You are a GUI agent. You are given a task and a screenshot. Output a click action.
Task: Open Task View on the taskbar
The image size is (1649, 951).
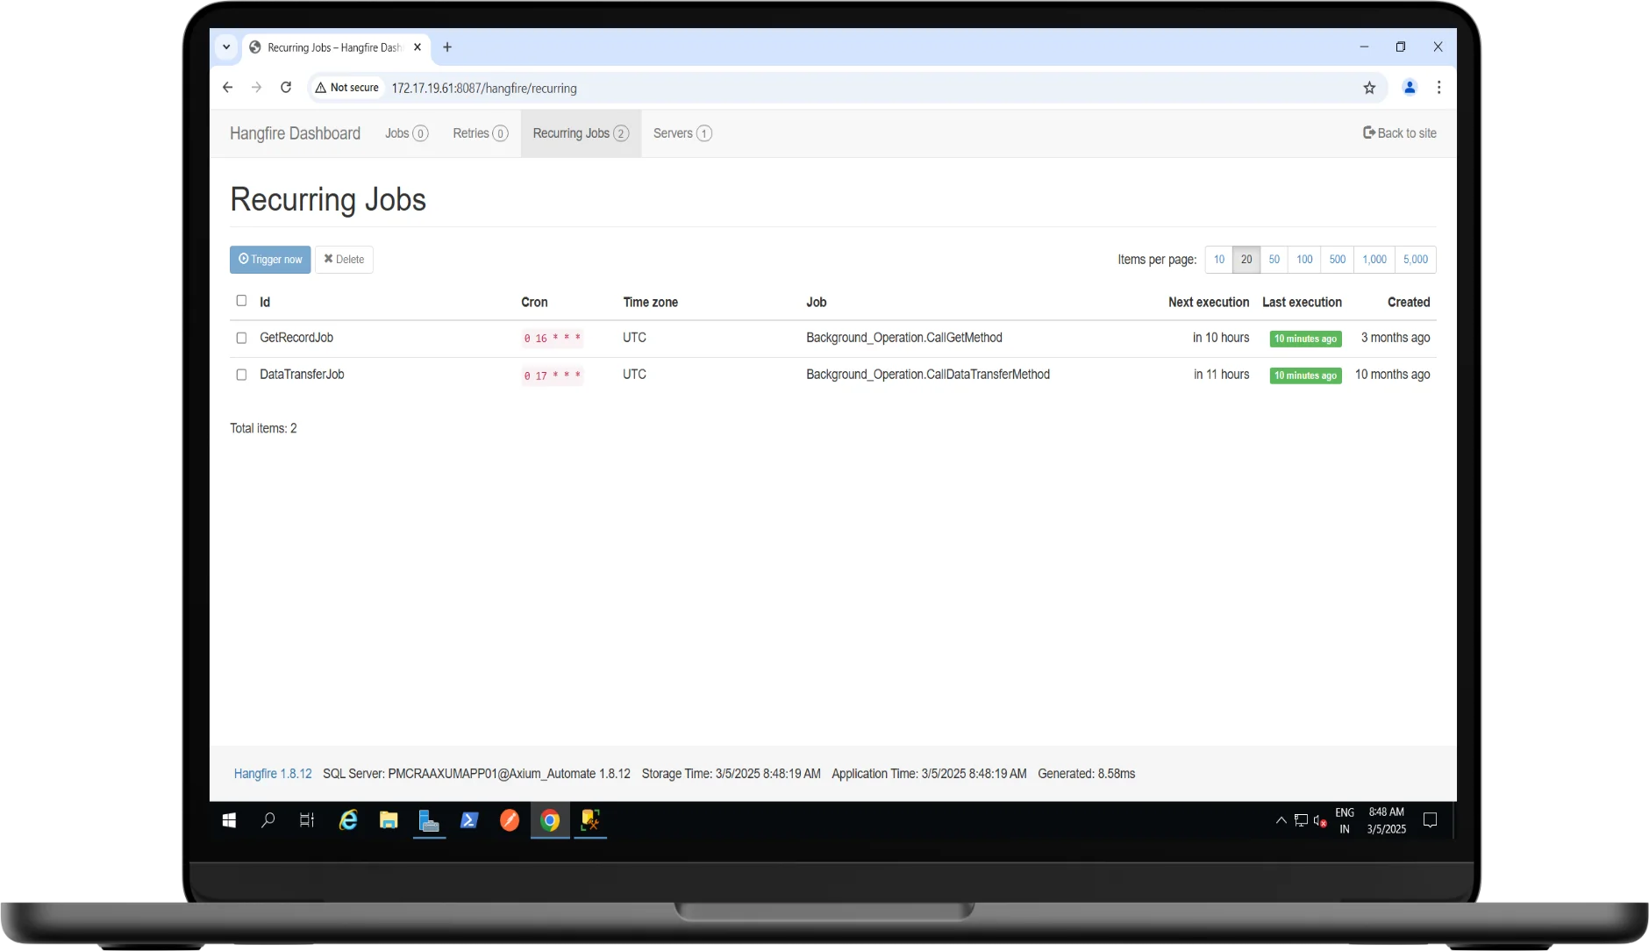click(x=307, y=820)
